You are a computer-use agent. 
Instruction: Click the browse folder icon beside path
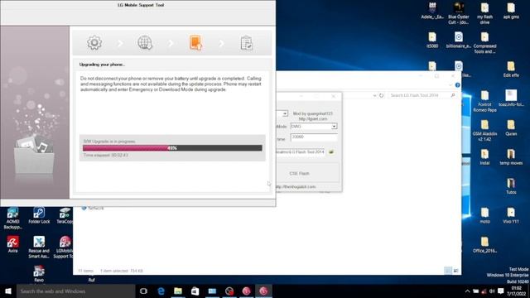point(331,152)
